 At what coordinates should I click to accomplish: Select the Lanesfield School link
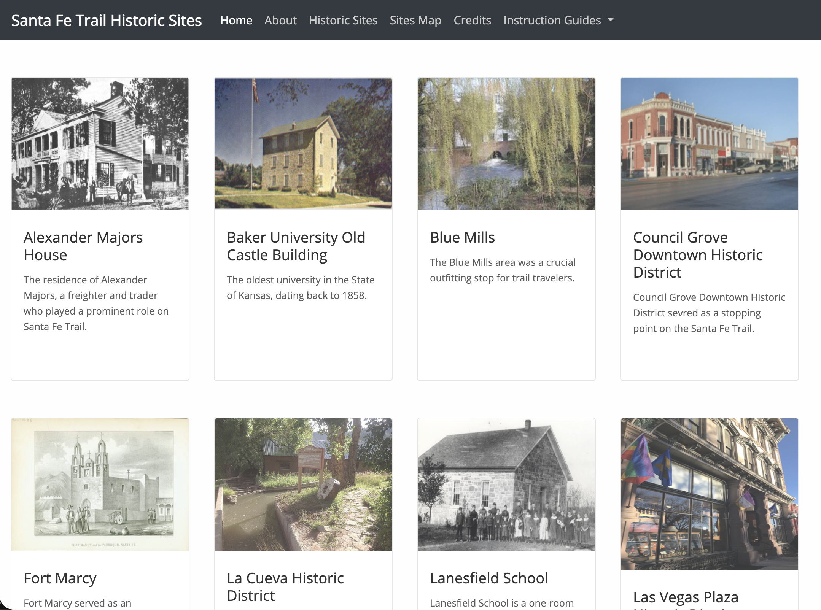click(489, 578)
